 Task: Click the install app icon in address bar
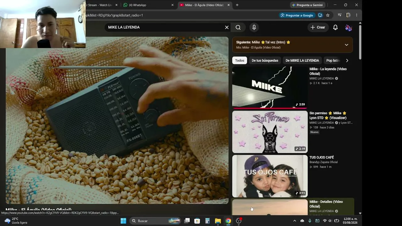(x=320, y=15)
